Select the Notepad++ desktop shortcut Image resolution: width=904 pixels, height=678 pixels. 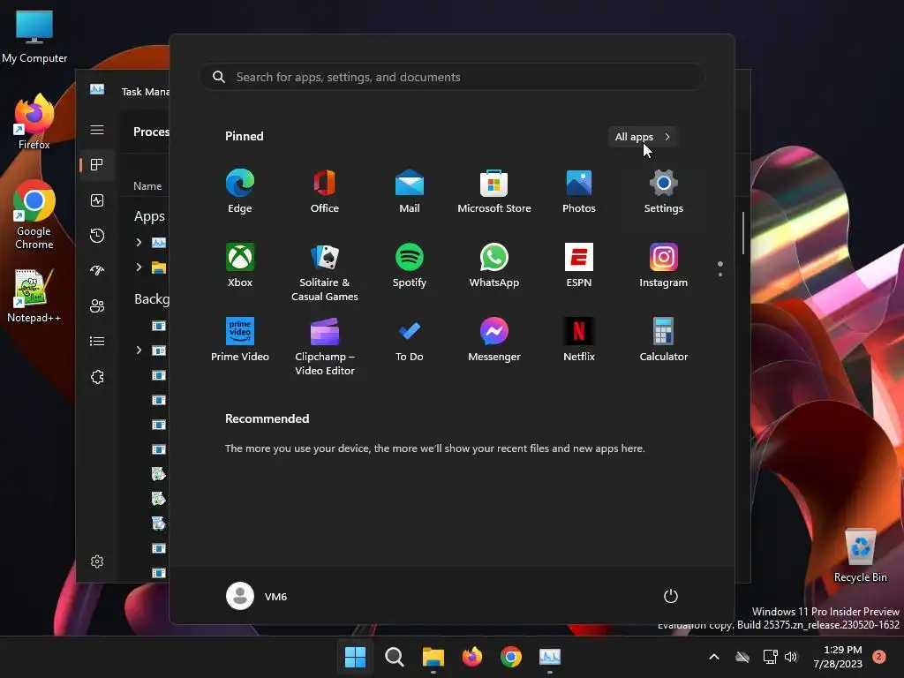tap(34, 296)
